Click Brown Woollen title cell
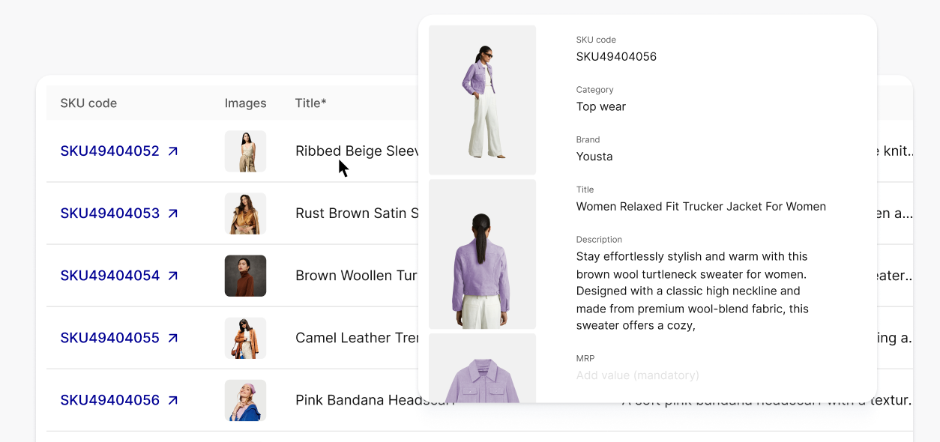 pos(357,276)
